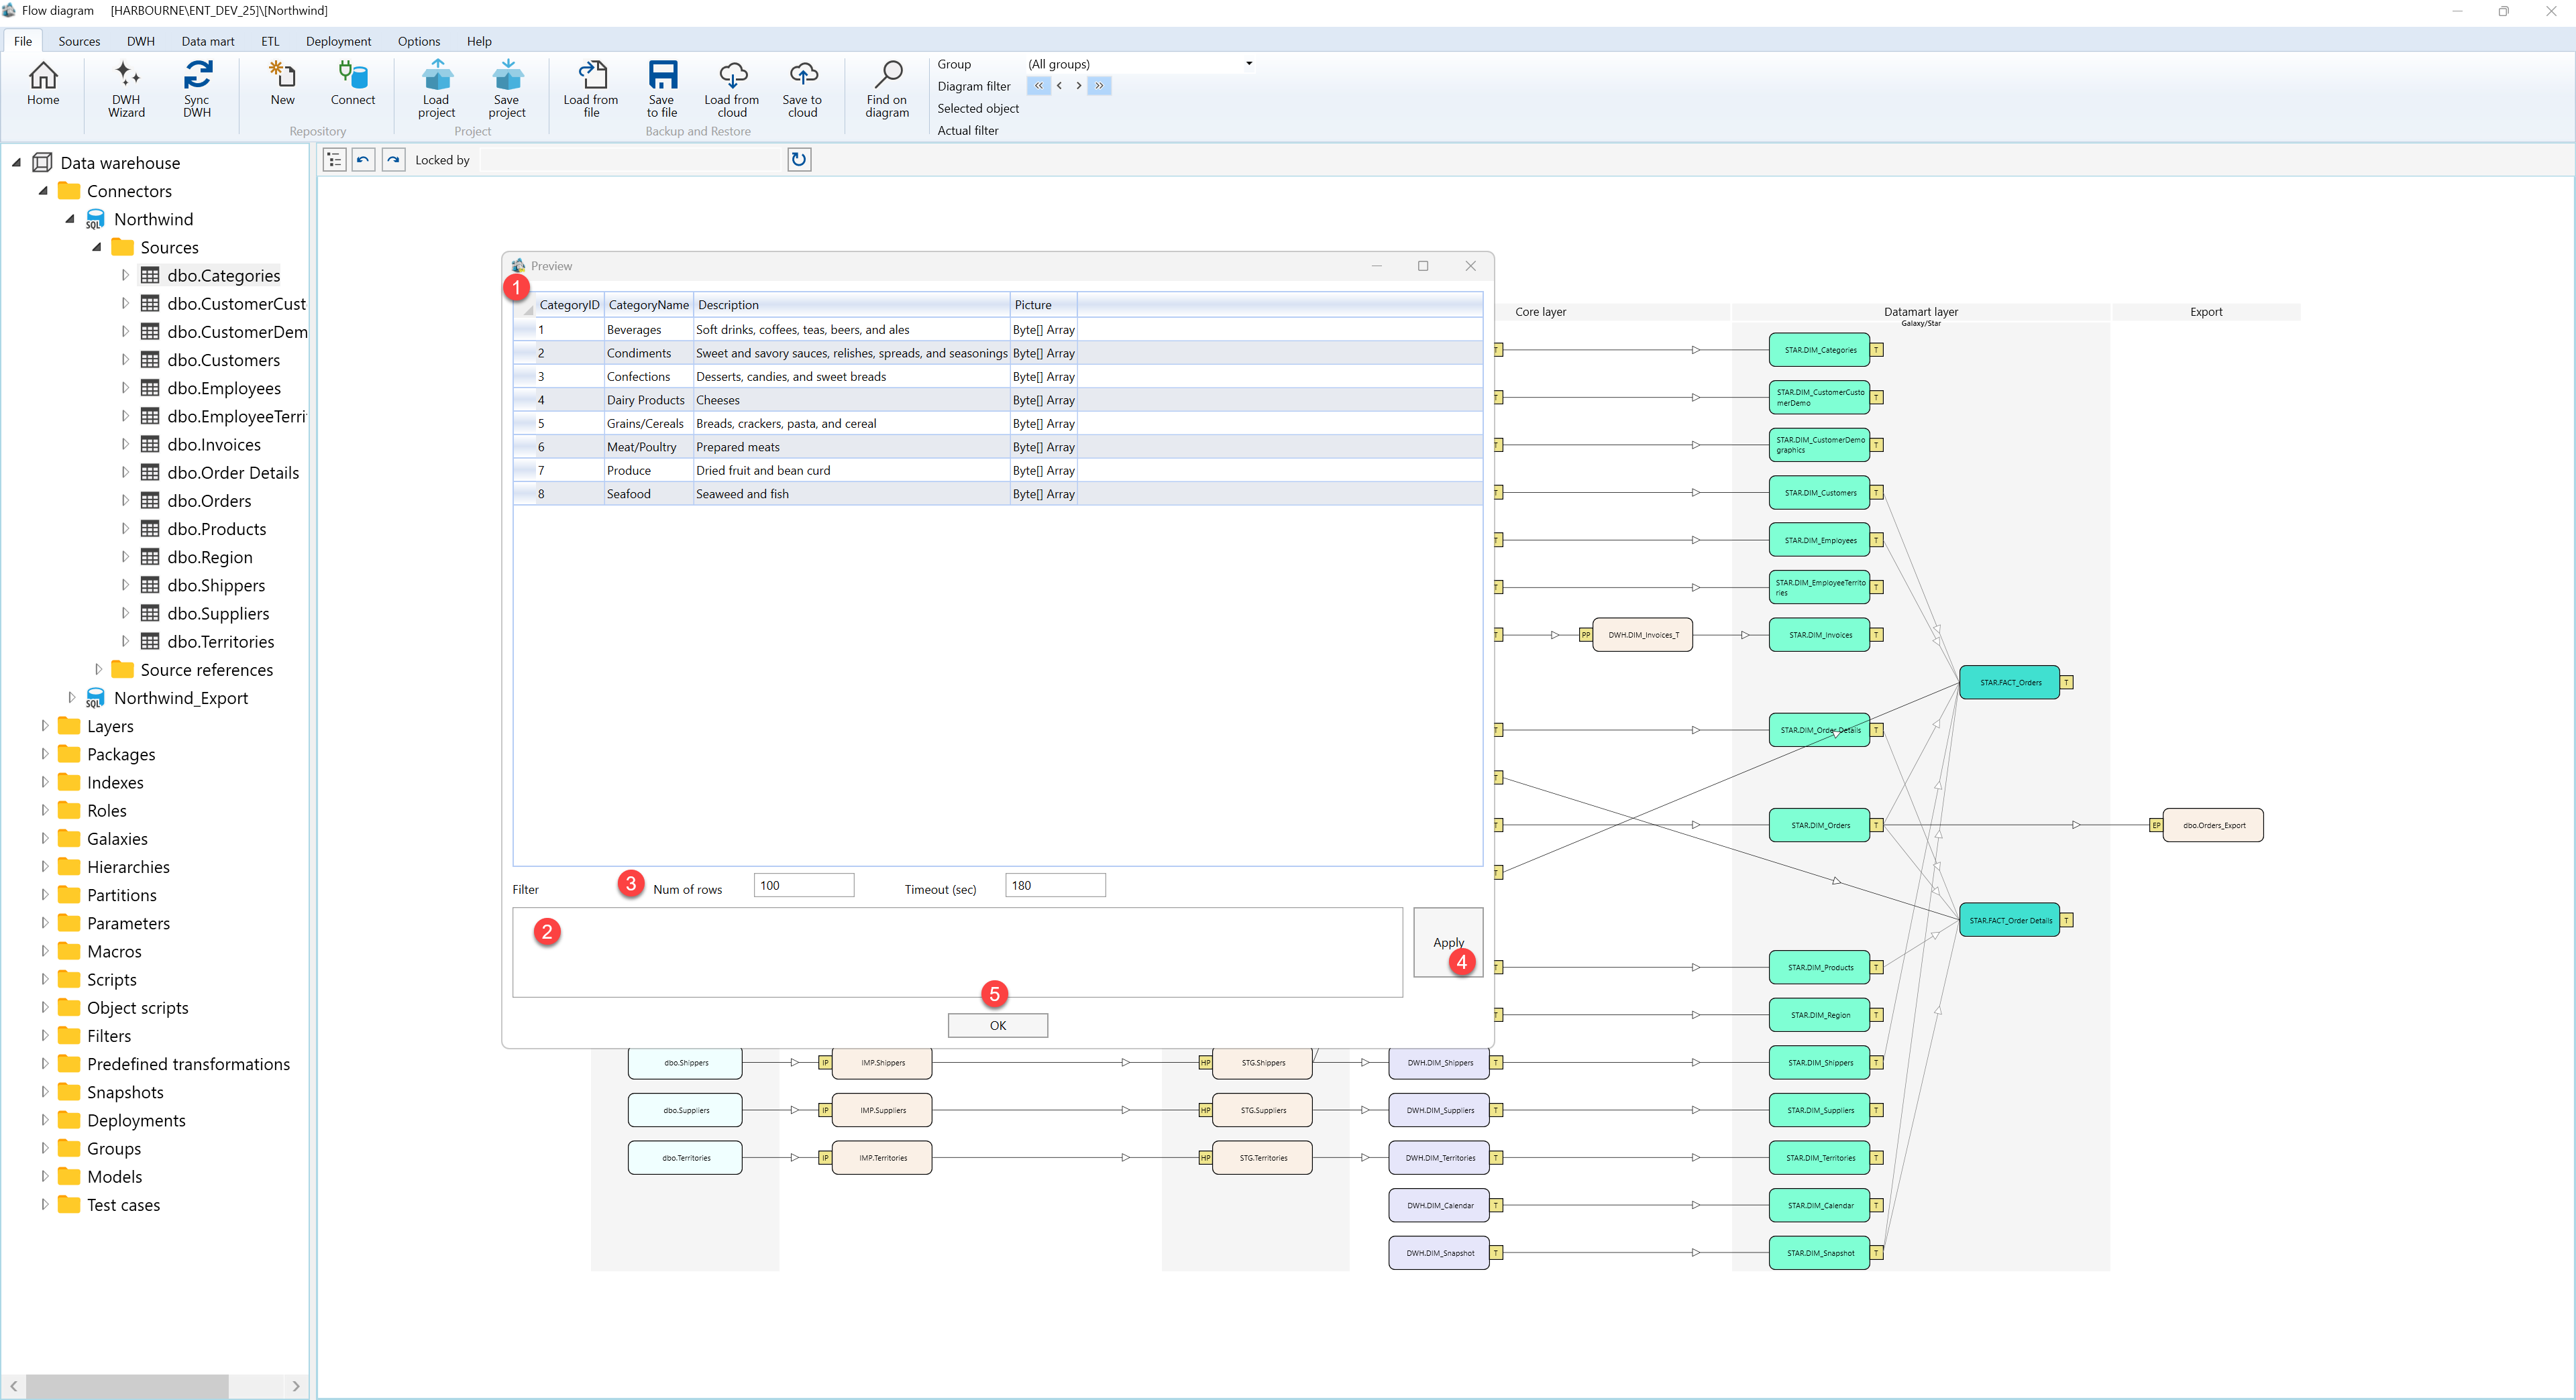Collapse the Connectors folder
This screenshot has height=1400, width=2576.
(x=43, y=191)
